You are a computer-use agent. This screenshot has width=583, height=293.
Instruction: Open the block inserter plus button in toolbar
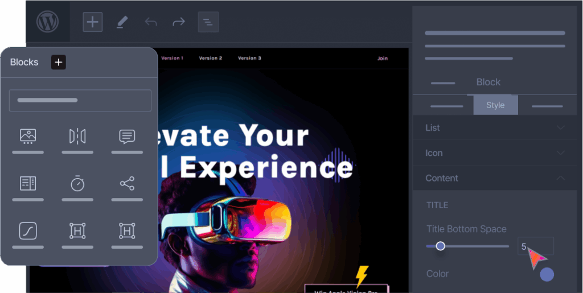93,22
